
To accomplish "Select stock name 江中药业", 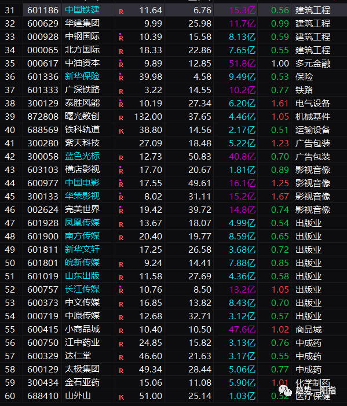I will point(82,342).
